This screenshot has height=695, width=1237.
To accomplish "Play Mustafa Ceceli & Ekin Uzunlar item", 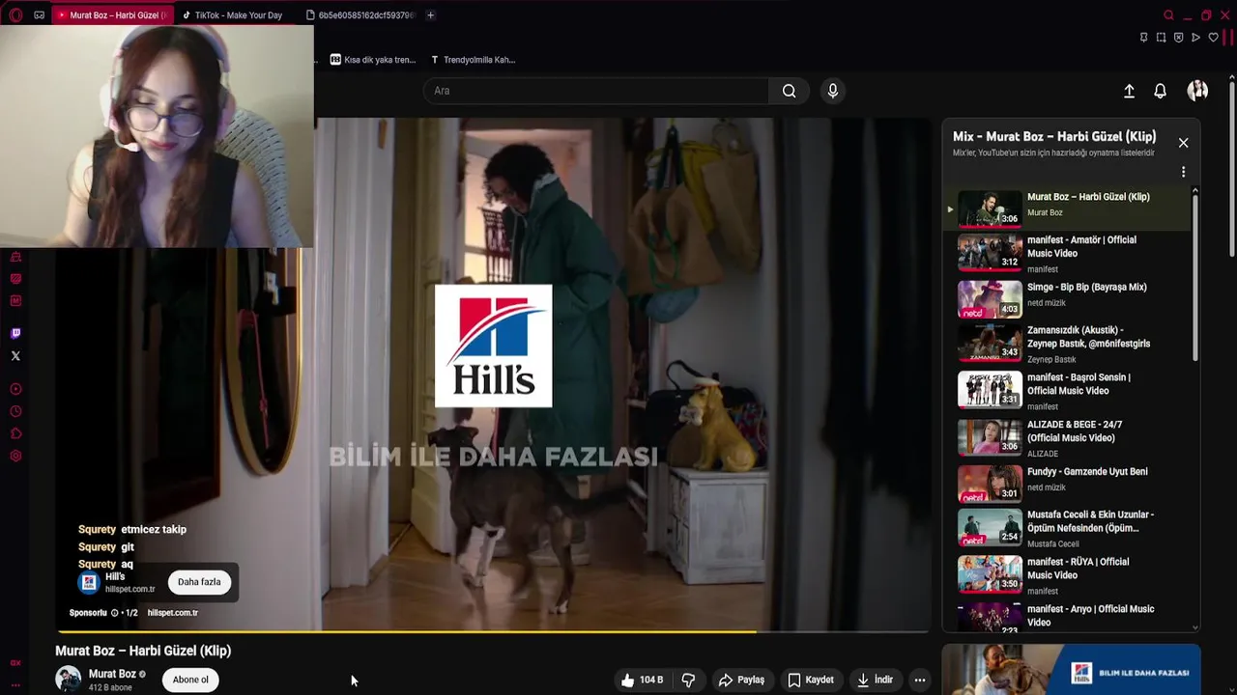I will click(x=1068, y=529).
